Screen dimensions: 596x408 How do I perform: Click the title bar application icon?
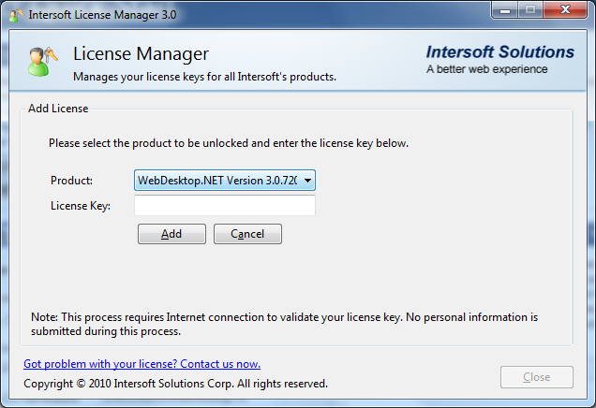point(16,15)
